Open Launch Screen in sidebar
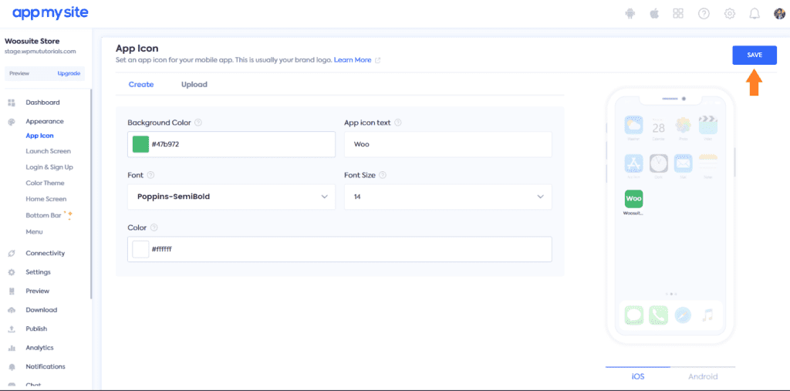Image resolution: width=790 pixels, height=391 pixels. tap(49, 151)
